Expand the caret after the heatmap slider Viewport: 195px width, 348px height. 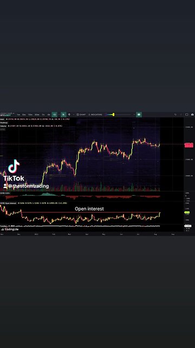[134, 115]
